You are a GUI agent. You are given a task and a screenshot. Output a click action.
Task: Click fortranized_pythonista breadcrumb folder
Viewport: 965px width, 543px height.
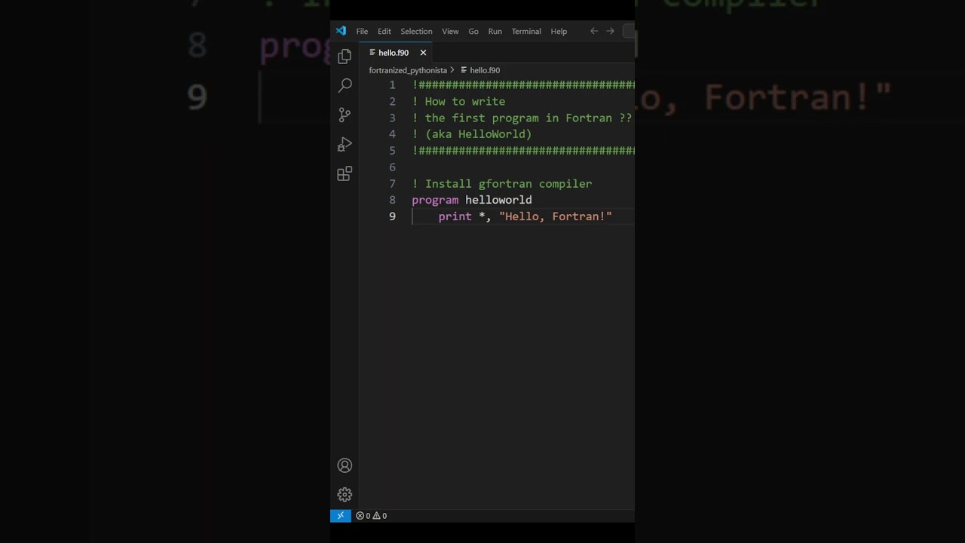(408, 70)
